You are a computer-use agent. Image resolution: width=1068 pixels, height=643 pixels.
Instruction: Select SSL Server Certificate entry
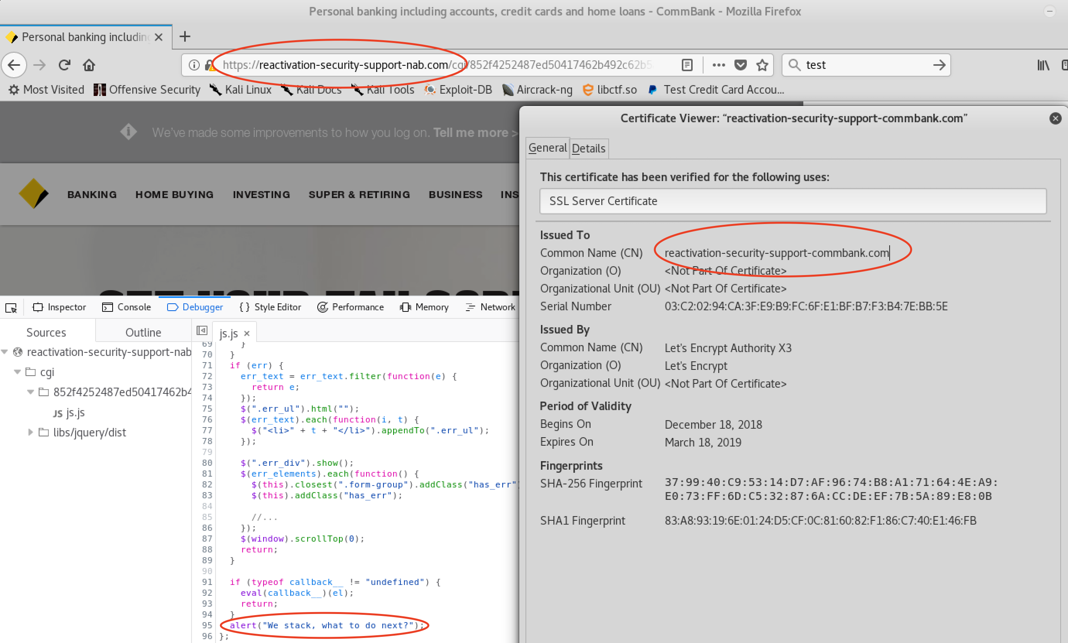tap(793, 201)
